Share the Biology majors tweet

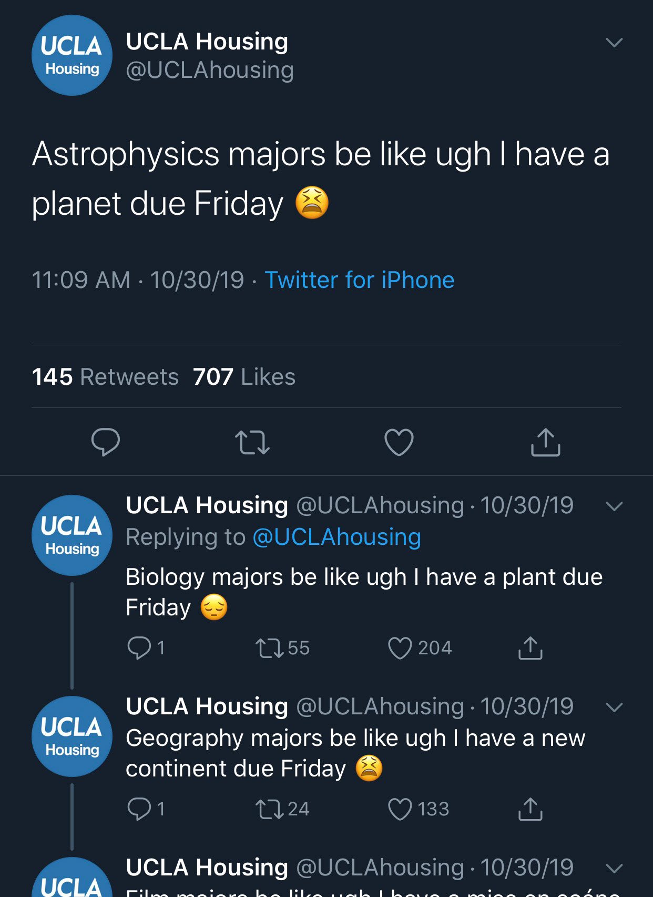[530, 648]
